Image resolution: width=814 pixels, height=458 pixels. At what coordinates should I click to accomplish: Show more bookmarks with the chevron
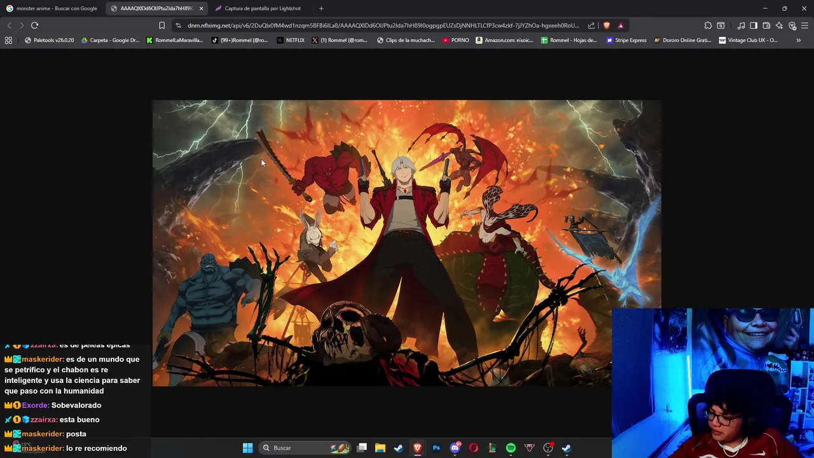click(798, 40)
